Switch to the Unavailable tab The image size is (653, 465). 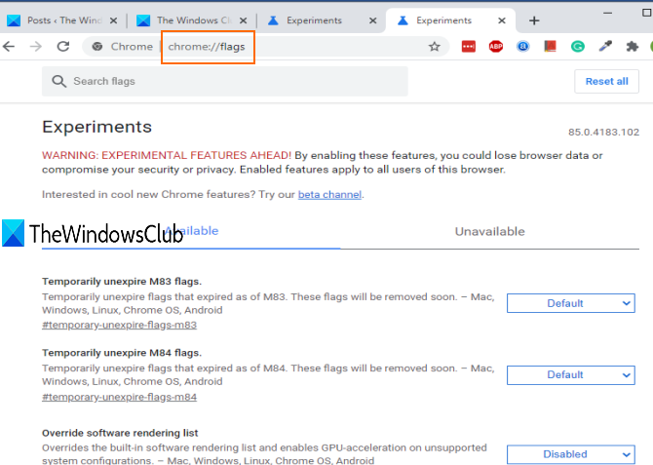coord(489,232)
